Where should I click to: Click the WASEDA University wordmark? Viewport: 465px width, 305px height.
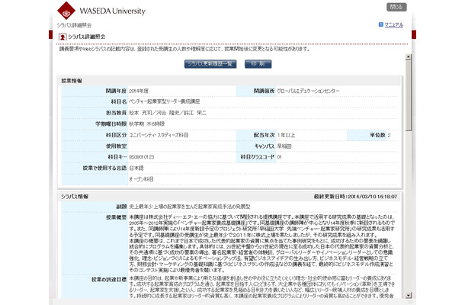112,11
